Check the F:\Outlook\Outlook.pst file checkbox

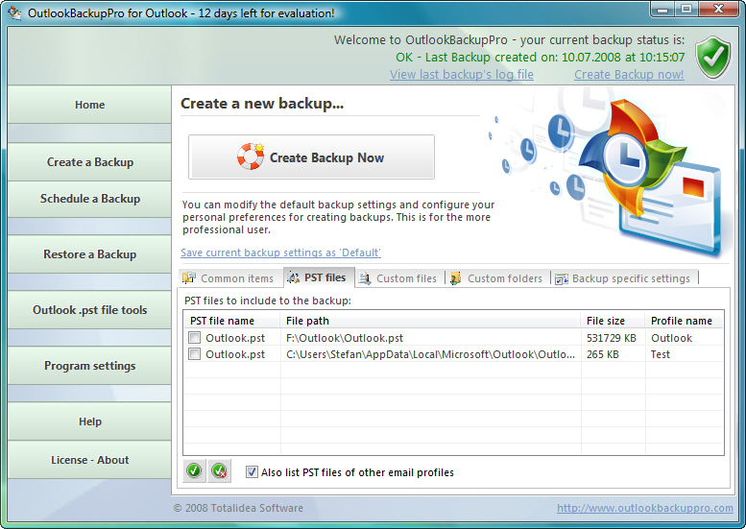point(194,338)
